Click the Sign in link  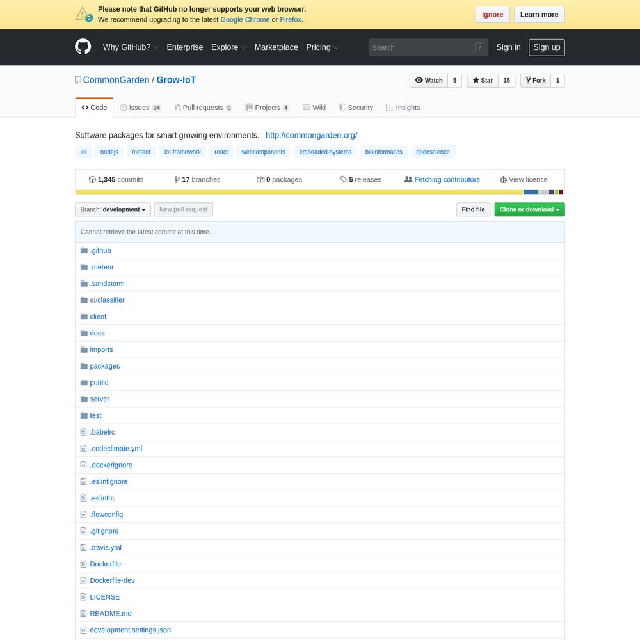(508, 47)
